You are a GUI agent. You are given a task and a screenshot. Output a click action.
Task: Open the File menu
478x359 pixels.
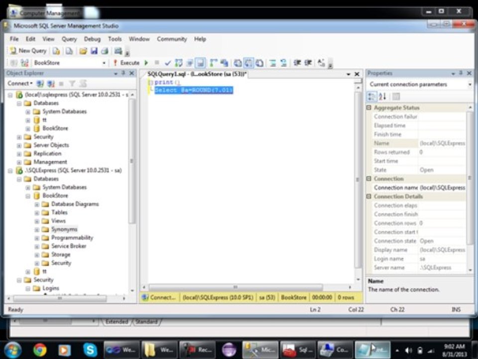click(14, 39)
